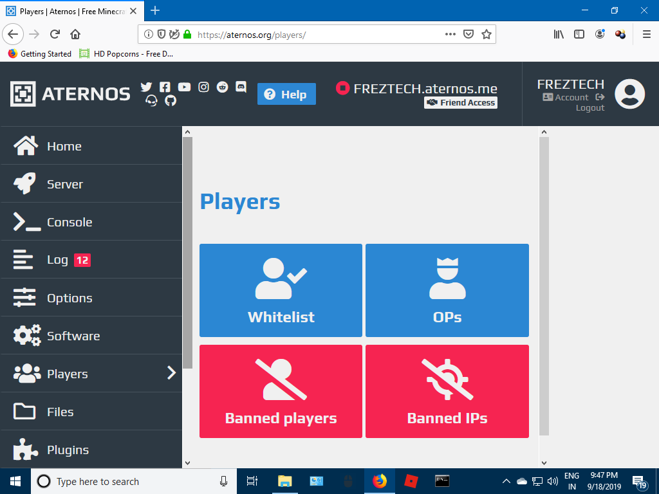659x494 pixels.
Task: Open the OPs tile
Action: coord(447,290)
